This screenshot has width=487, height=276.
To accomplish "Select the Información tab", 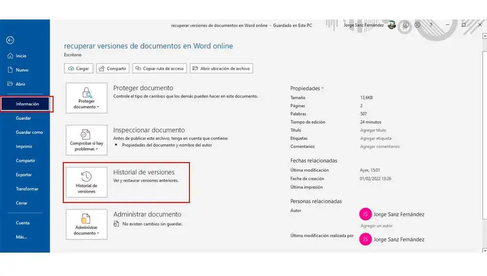I will point(25,104).
